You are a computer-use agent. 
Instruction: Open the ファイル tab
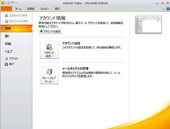tap(6, 9)
